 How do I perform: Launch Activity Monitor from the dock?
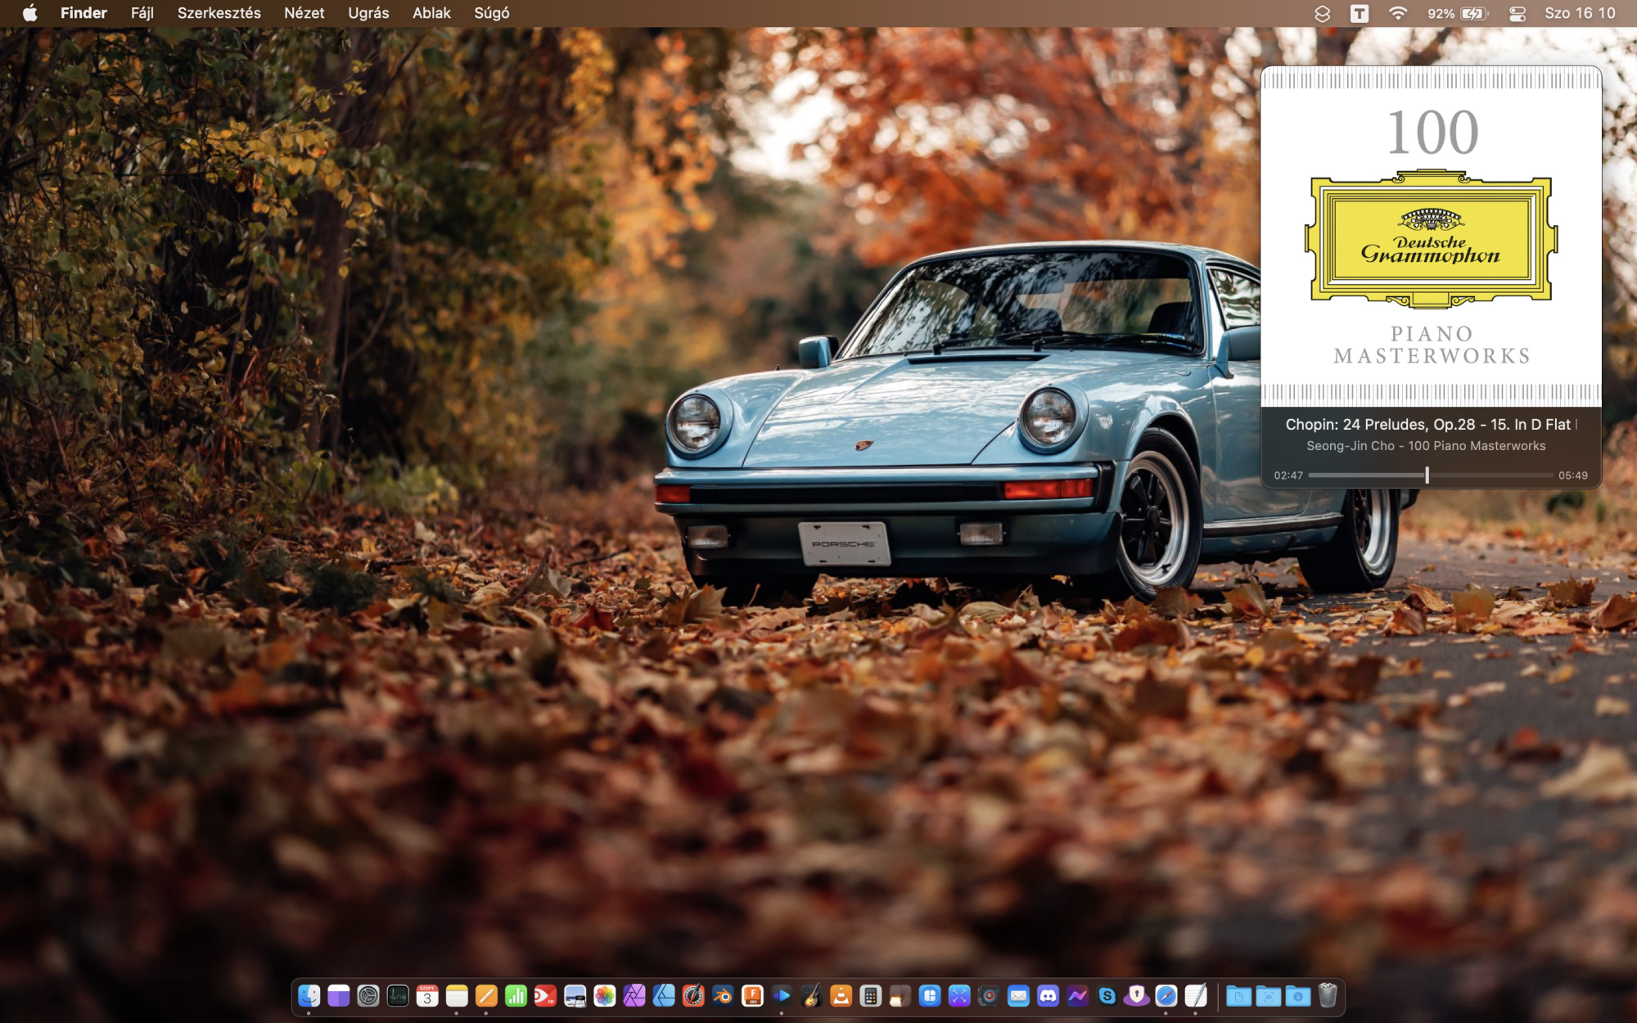click(x=398, y=996)
